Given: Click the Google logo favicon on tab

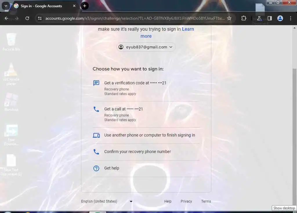Looking at the screenshot, I should (x=16, y=6).
